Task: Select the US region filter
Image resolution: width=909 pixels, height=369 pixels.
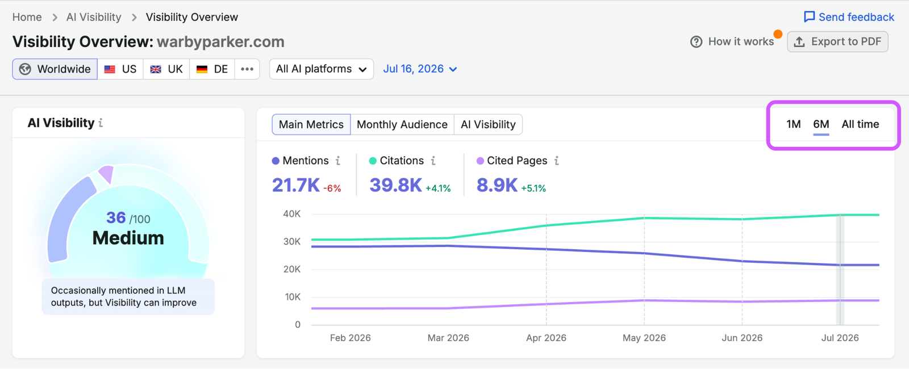Action: pyautogui.click(x=120, y=69)
